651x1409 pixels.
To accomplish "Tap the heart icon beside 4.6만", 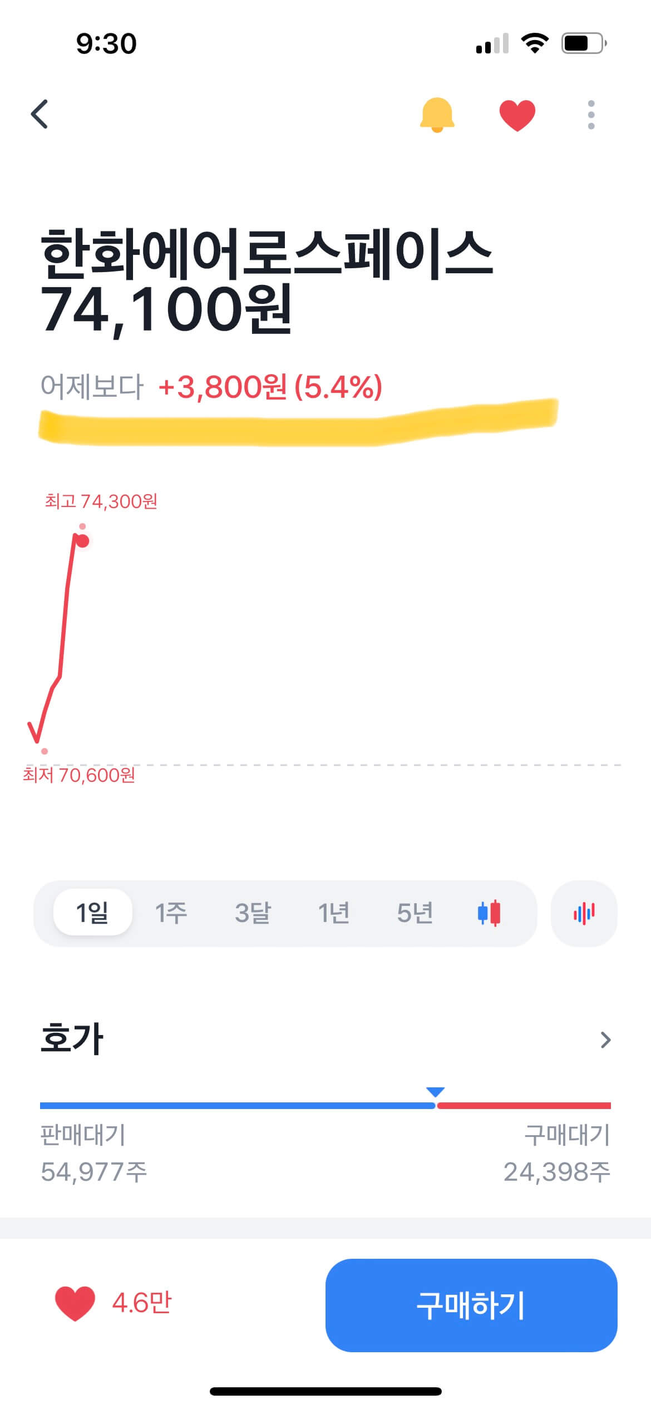I will 75,1303.
